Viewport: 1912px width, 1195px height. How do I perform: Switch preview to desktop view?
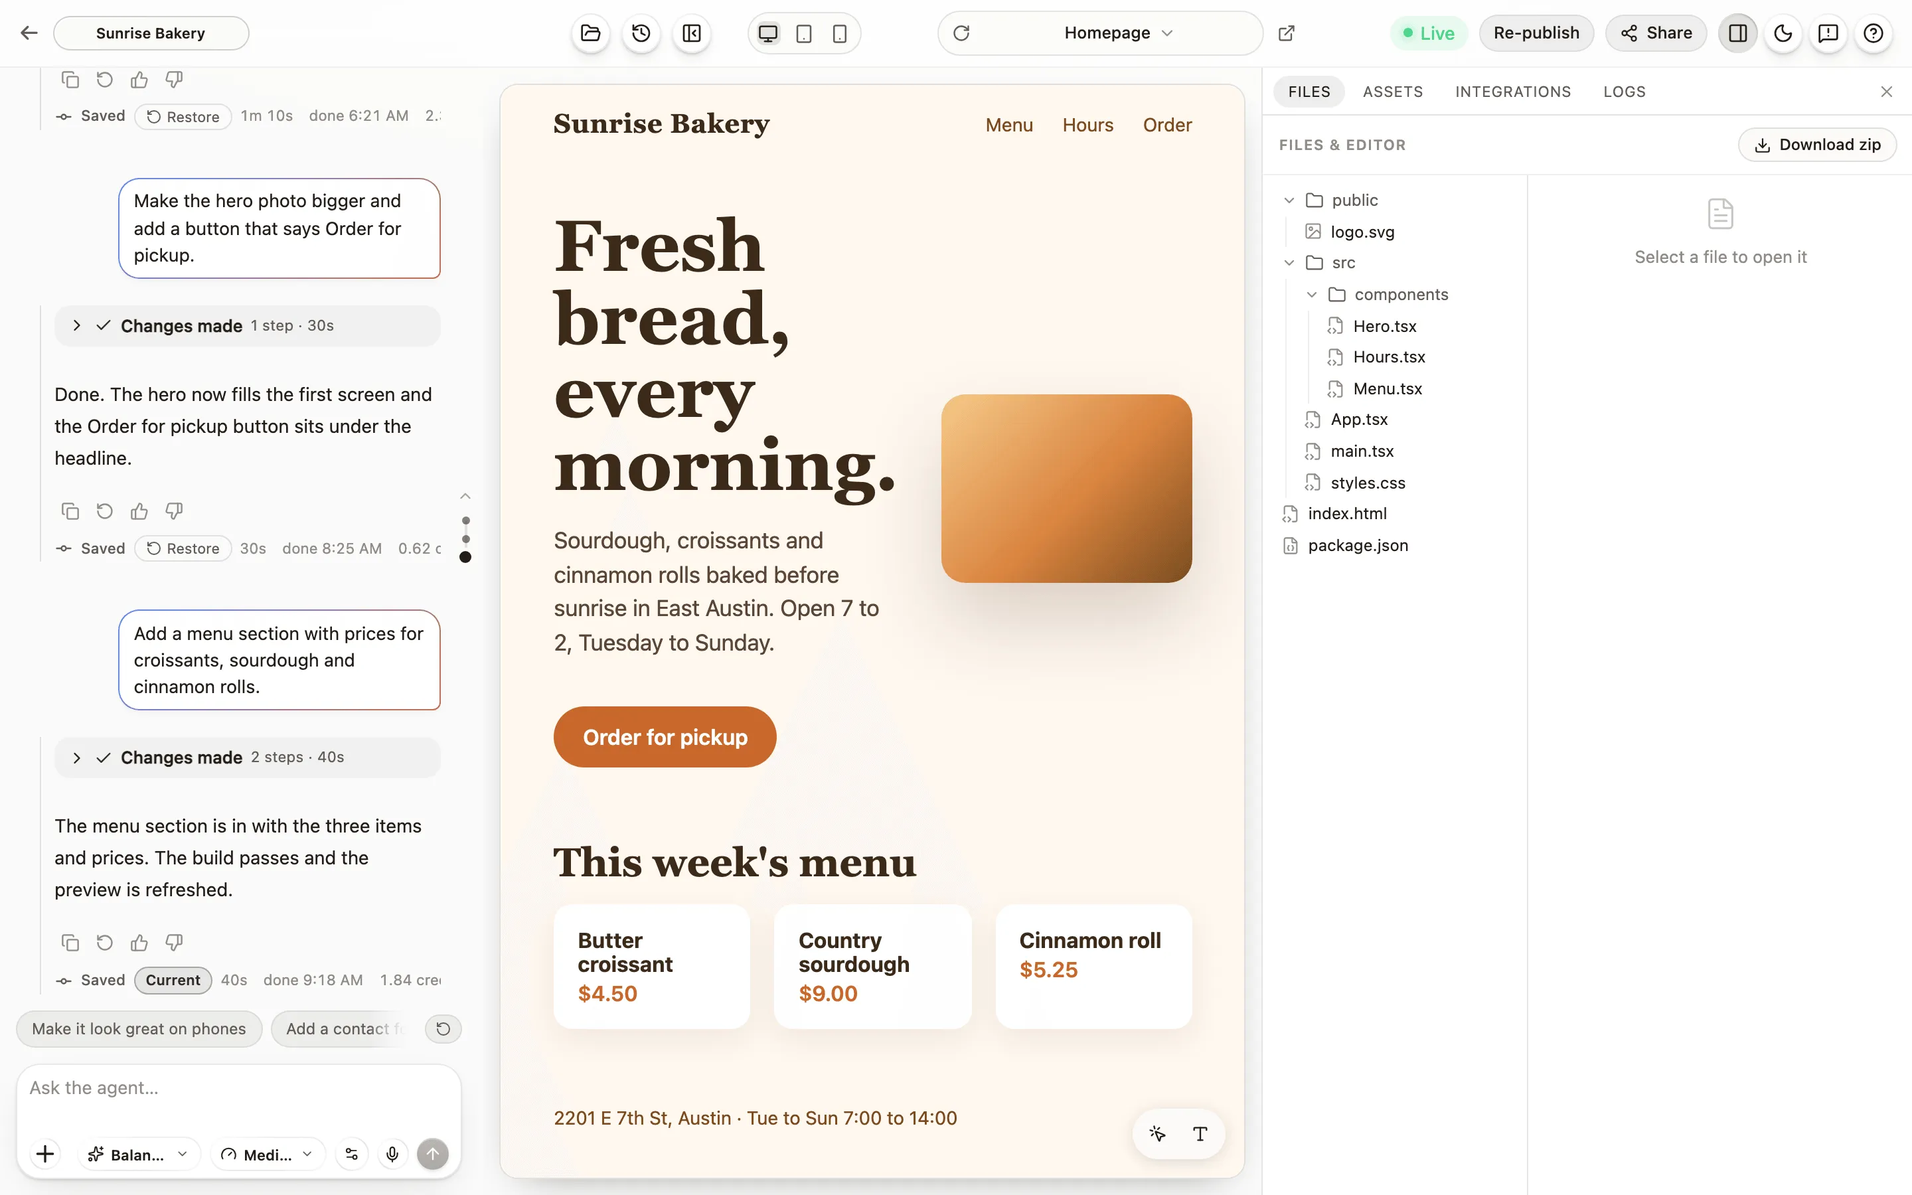click(x=768, y=33)
